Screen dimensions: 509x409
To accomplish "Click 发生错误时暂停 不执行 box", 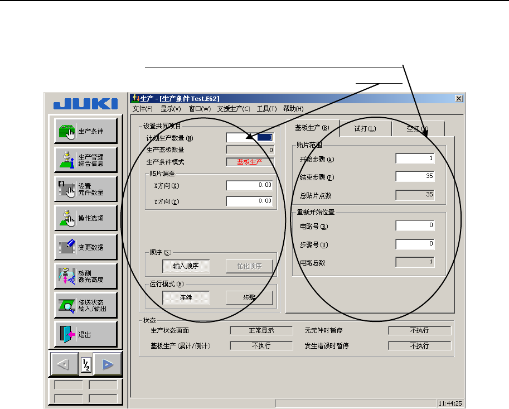I will pyautogui.click(x=419, y=345).
